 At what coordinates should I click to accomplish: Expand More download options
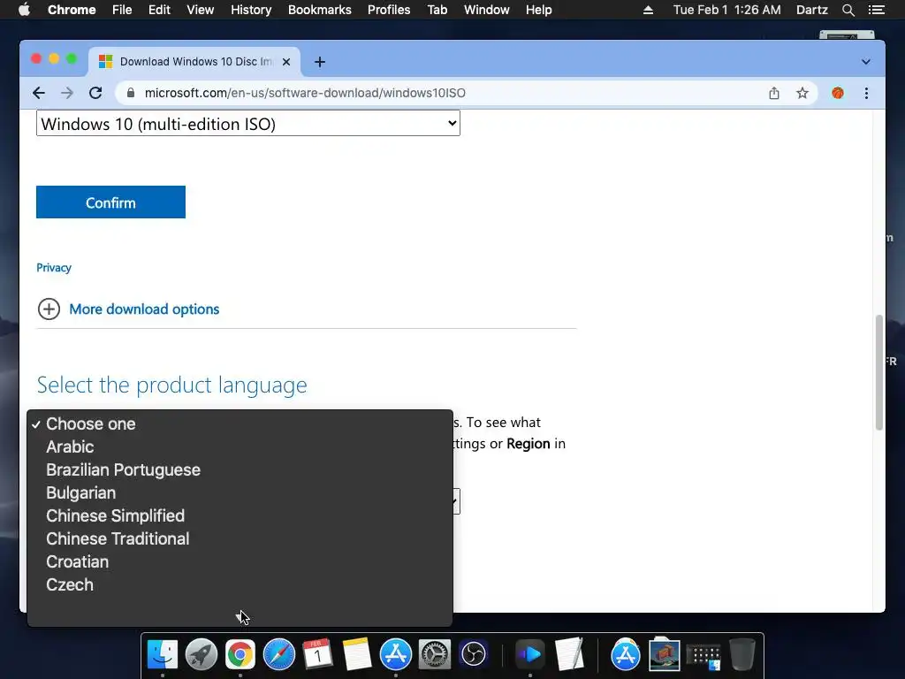pyautogui.click(x=128, y=309)
